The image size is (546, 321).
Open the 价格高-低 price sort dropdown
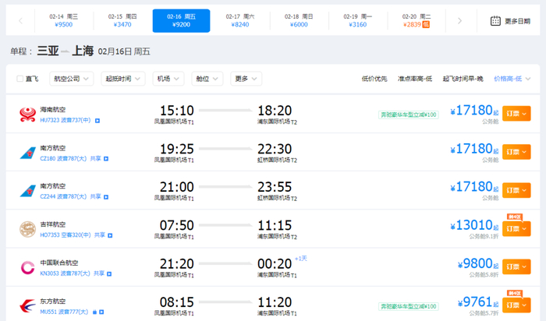(x=512, y=79)
